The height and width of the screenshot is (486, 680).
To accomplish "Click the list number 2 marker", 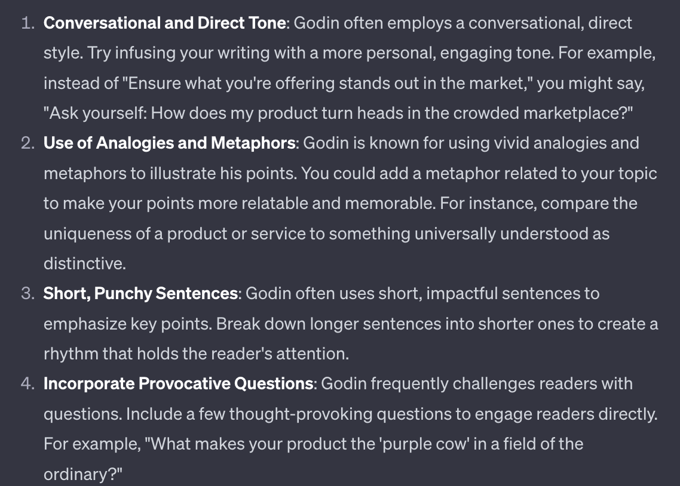I will (27, 143).
